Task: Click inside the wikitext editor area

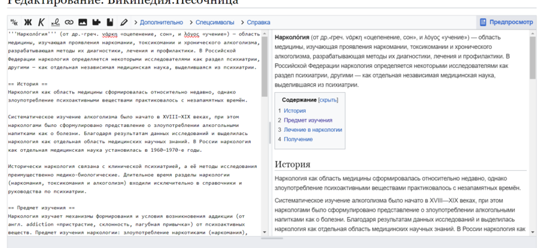Action: click(134, 133)
